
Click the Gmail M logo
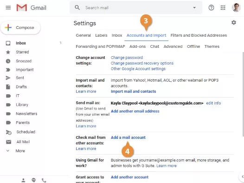[x=22, y=7]
